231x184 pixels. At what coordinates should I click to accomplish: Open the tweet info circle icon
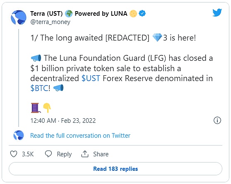tap(217, 120)
